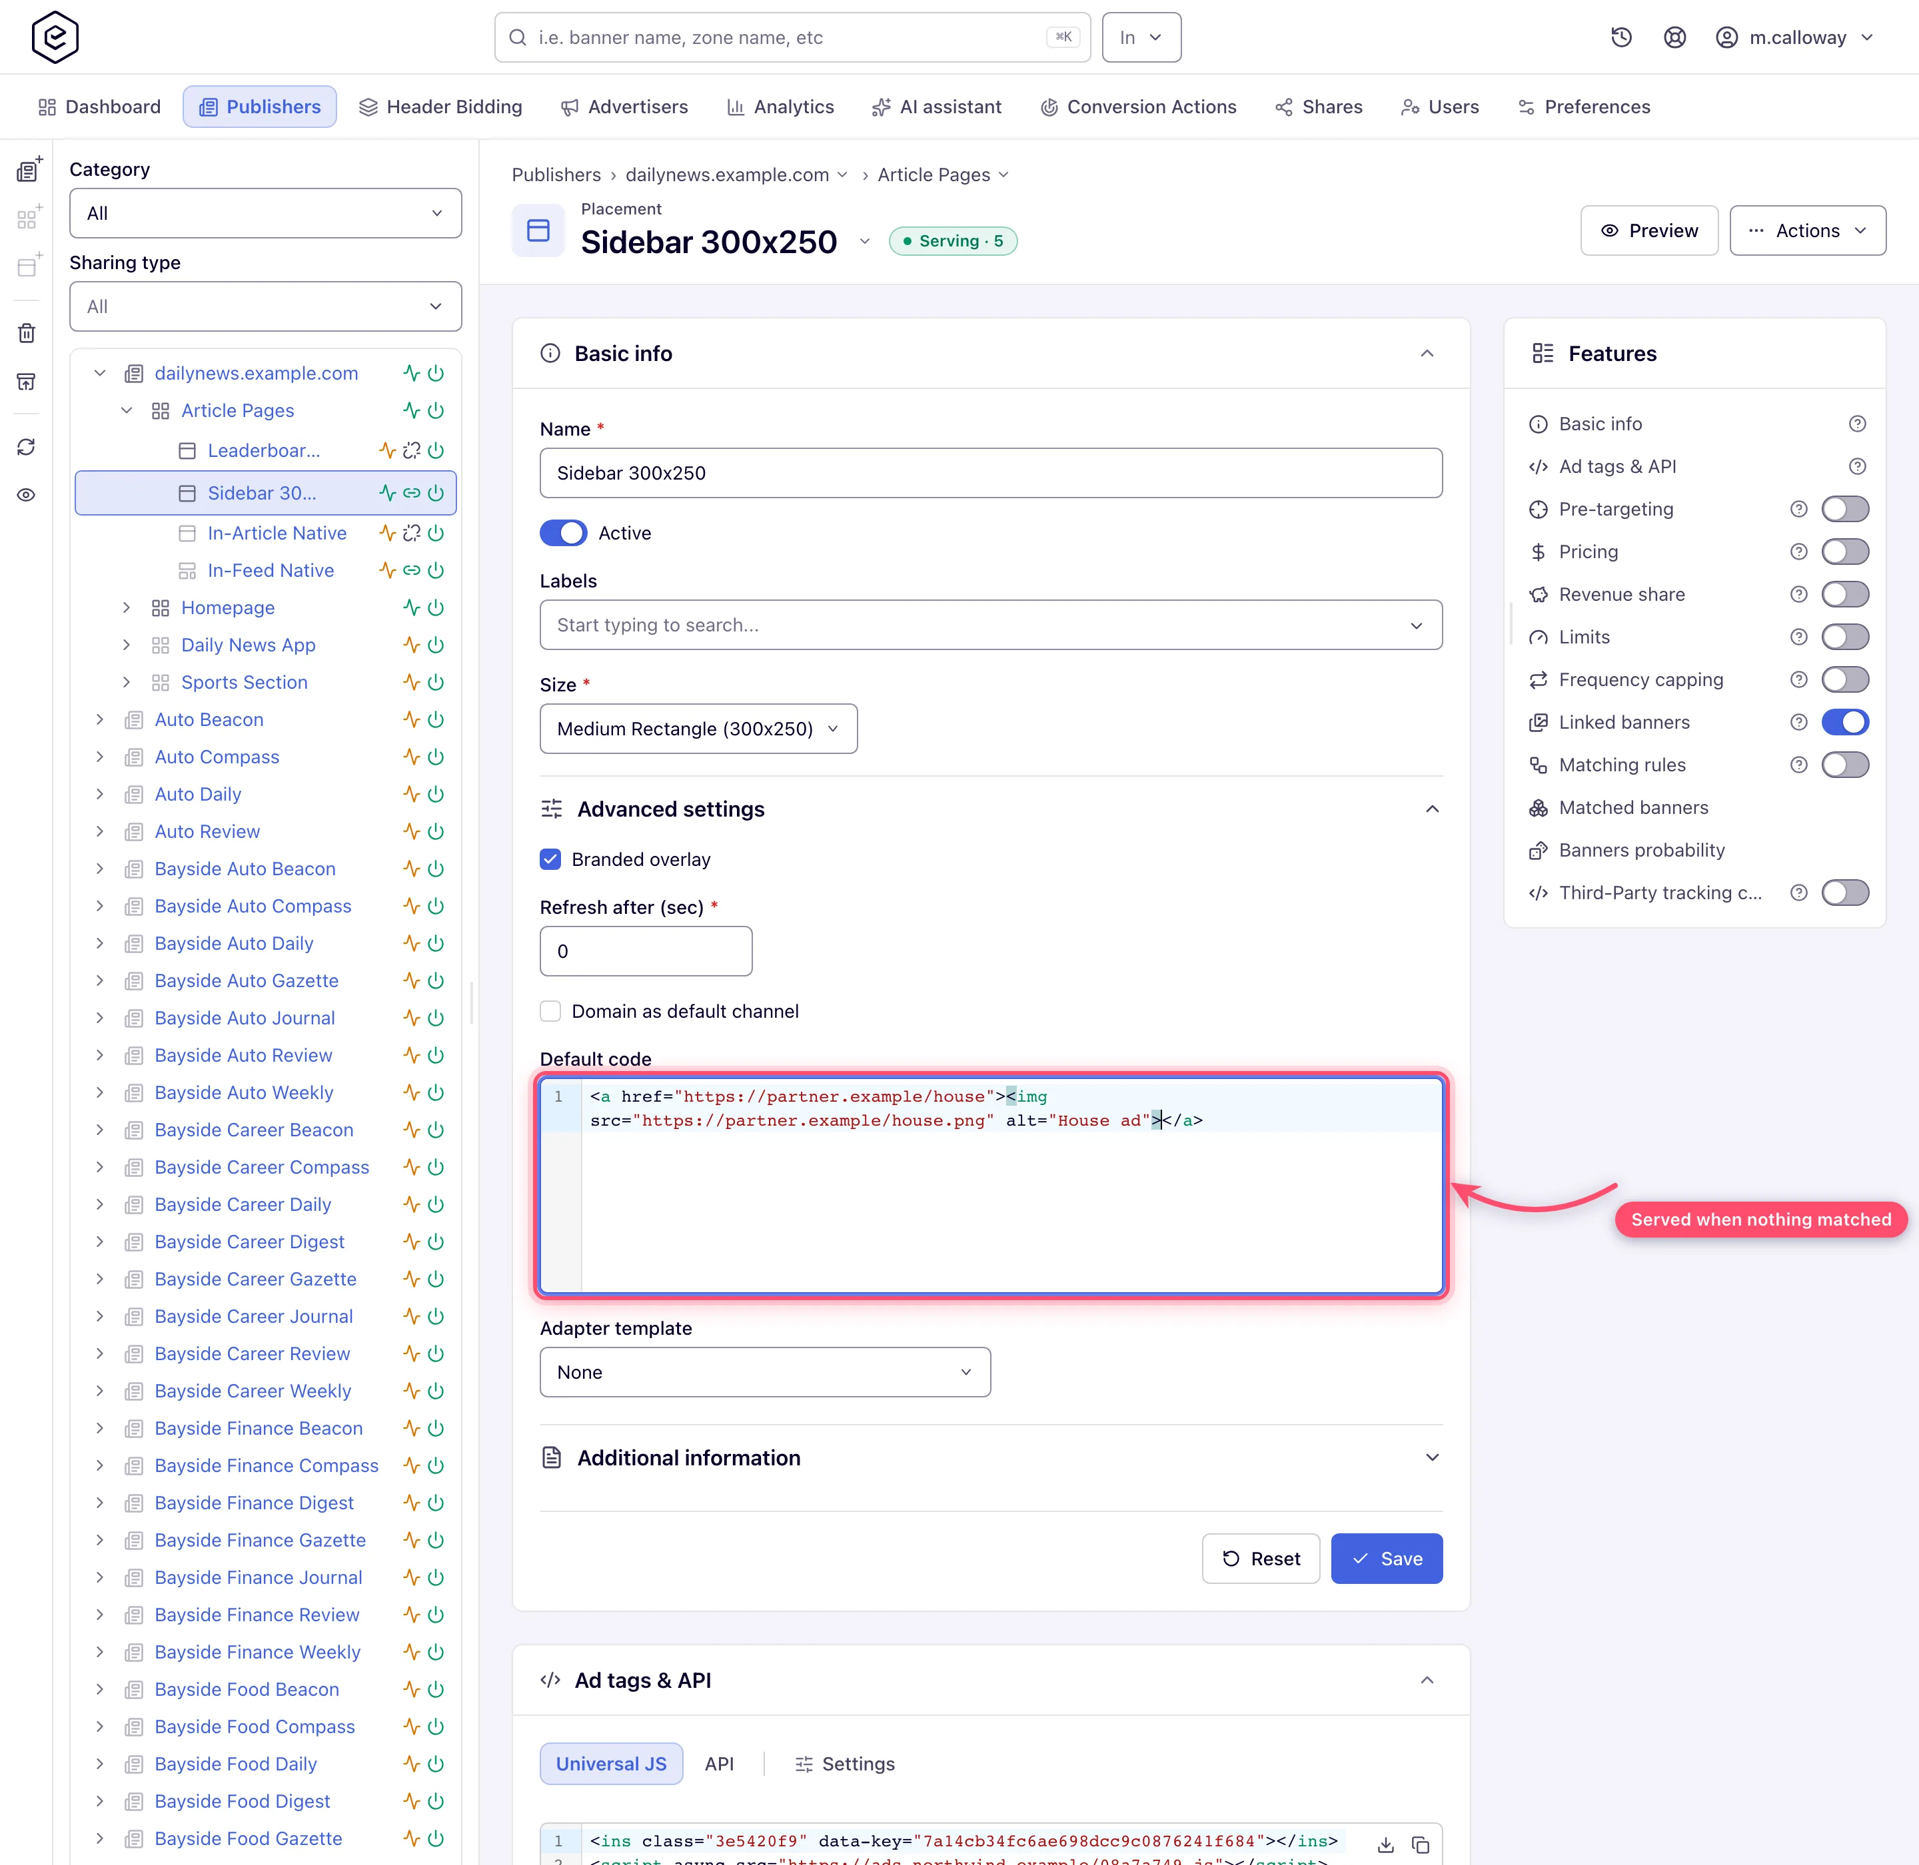Image resolution: width=1919 pixels, height=1865 pixels.
Task: Click the Preview button
Action: [x=1650, y=230]
